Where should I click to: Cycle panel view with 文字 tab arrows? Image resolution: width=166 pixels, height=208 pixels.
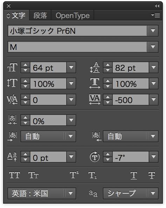(x=8, y=16)
